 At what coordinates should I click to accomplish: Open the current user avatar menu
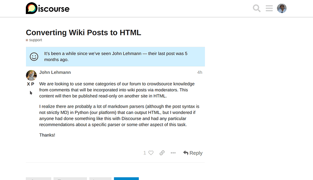(x=282, y=8)
